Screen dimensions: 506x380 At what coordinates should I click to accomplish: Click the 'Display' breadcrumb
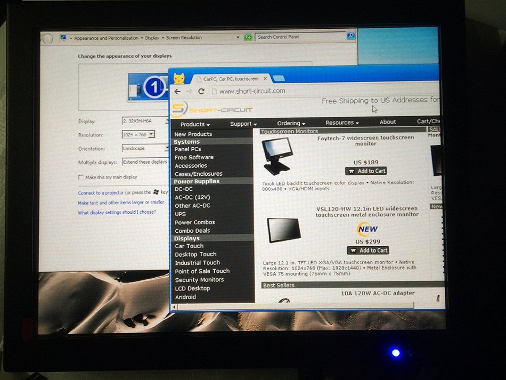click(x=152, y=38)
